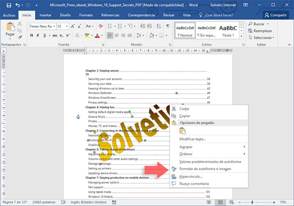Select the Format Painter brush icon
This screenshot has width=294, height=206.
click(20, 37)
